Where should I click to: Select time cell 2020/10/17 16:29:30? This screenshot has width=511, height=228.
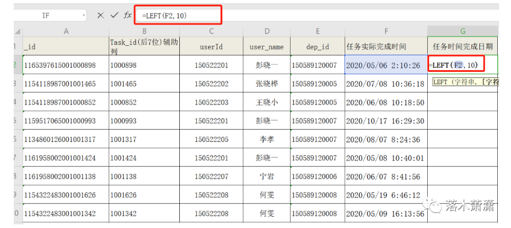386,121
